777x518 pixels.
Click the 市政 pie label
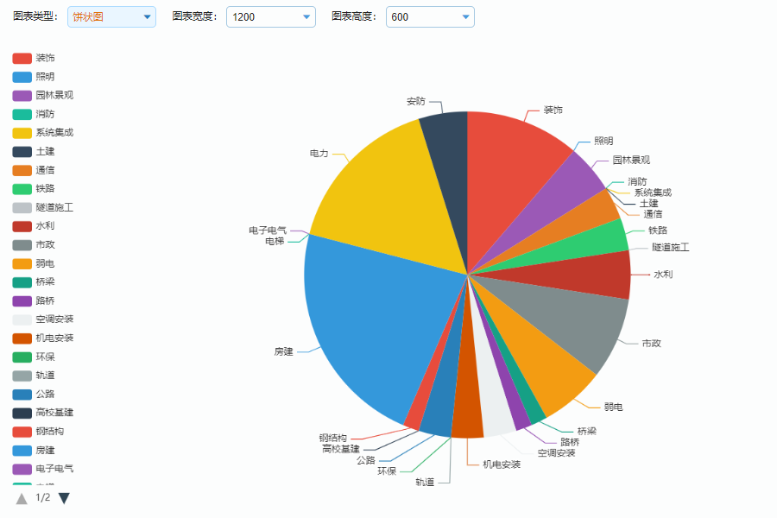[x=651, y=344]
